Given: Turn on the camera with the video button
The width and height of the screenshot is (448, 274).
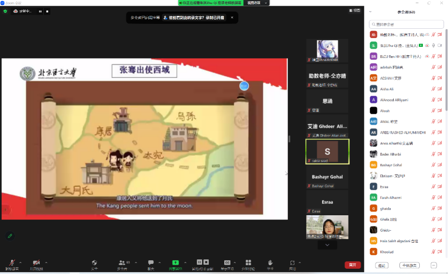Looking at the screenshot, I should click(x=37, y=263).
